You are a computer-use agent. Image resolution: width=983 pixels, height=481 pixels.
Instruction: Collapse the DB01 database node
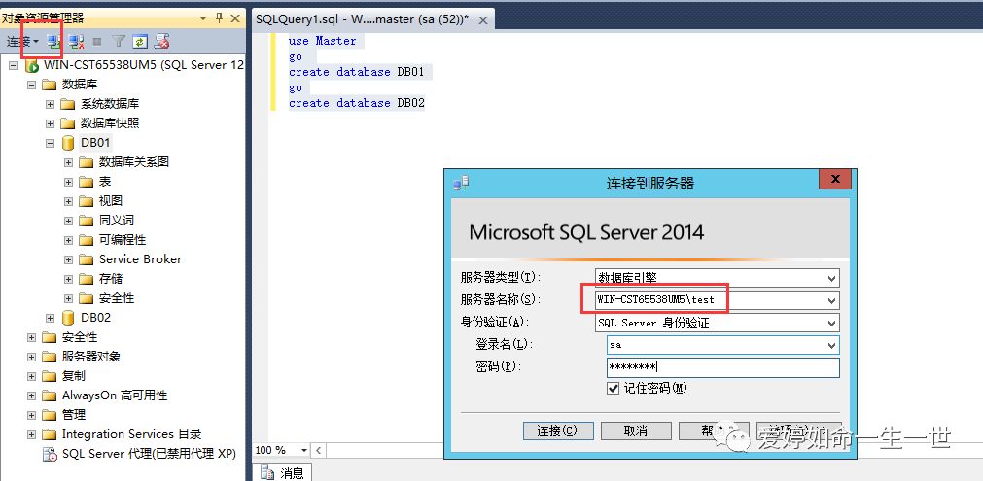[x=51, y=143]
